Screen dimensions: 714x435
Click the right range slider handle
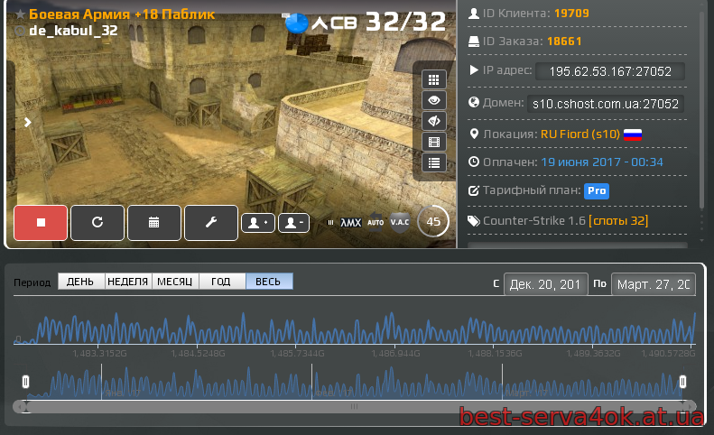point(682,382)
